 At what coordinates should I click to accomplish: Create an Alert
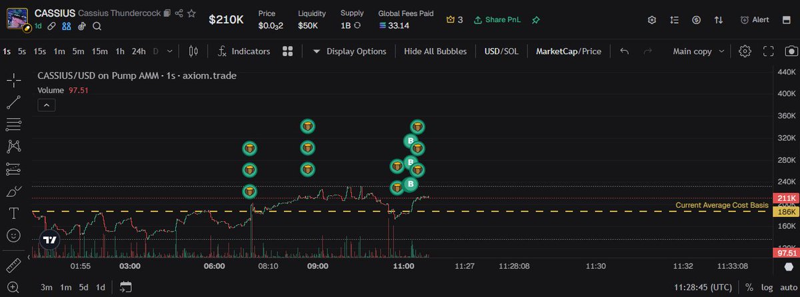pos(754,20)
